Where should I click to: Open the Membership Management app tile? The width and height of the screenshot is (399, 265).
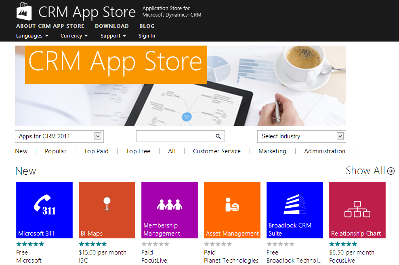coord(170,210)
